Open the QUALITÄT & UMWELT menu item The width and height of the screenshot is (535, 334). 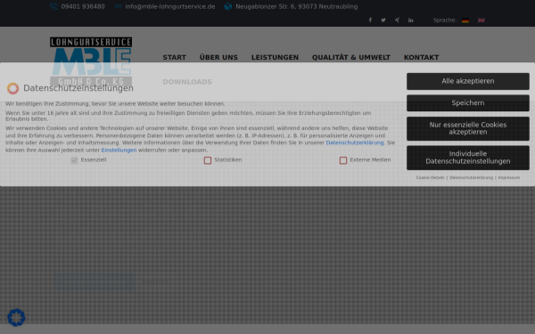click(351, 57)
